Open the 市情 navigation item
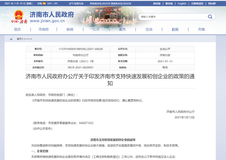The image size is (226, 160). pos(201,29)
